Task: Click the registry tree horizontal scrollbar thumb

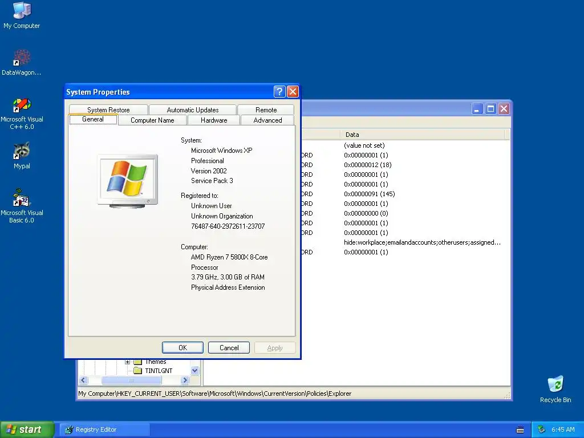Action: coord(132,380)
